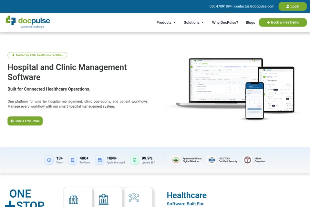Go to Why DocPulse? page
The height and width of the screenshot is (207, 310).
pos(225,23)
